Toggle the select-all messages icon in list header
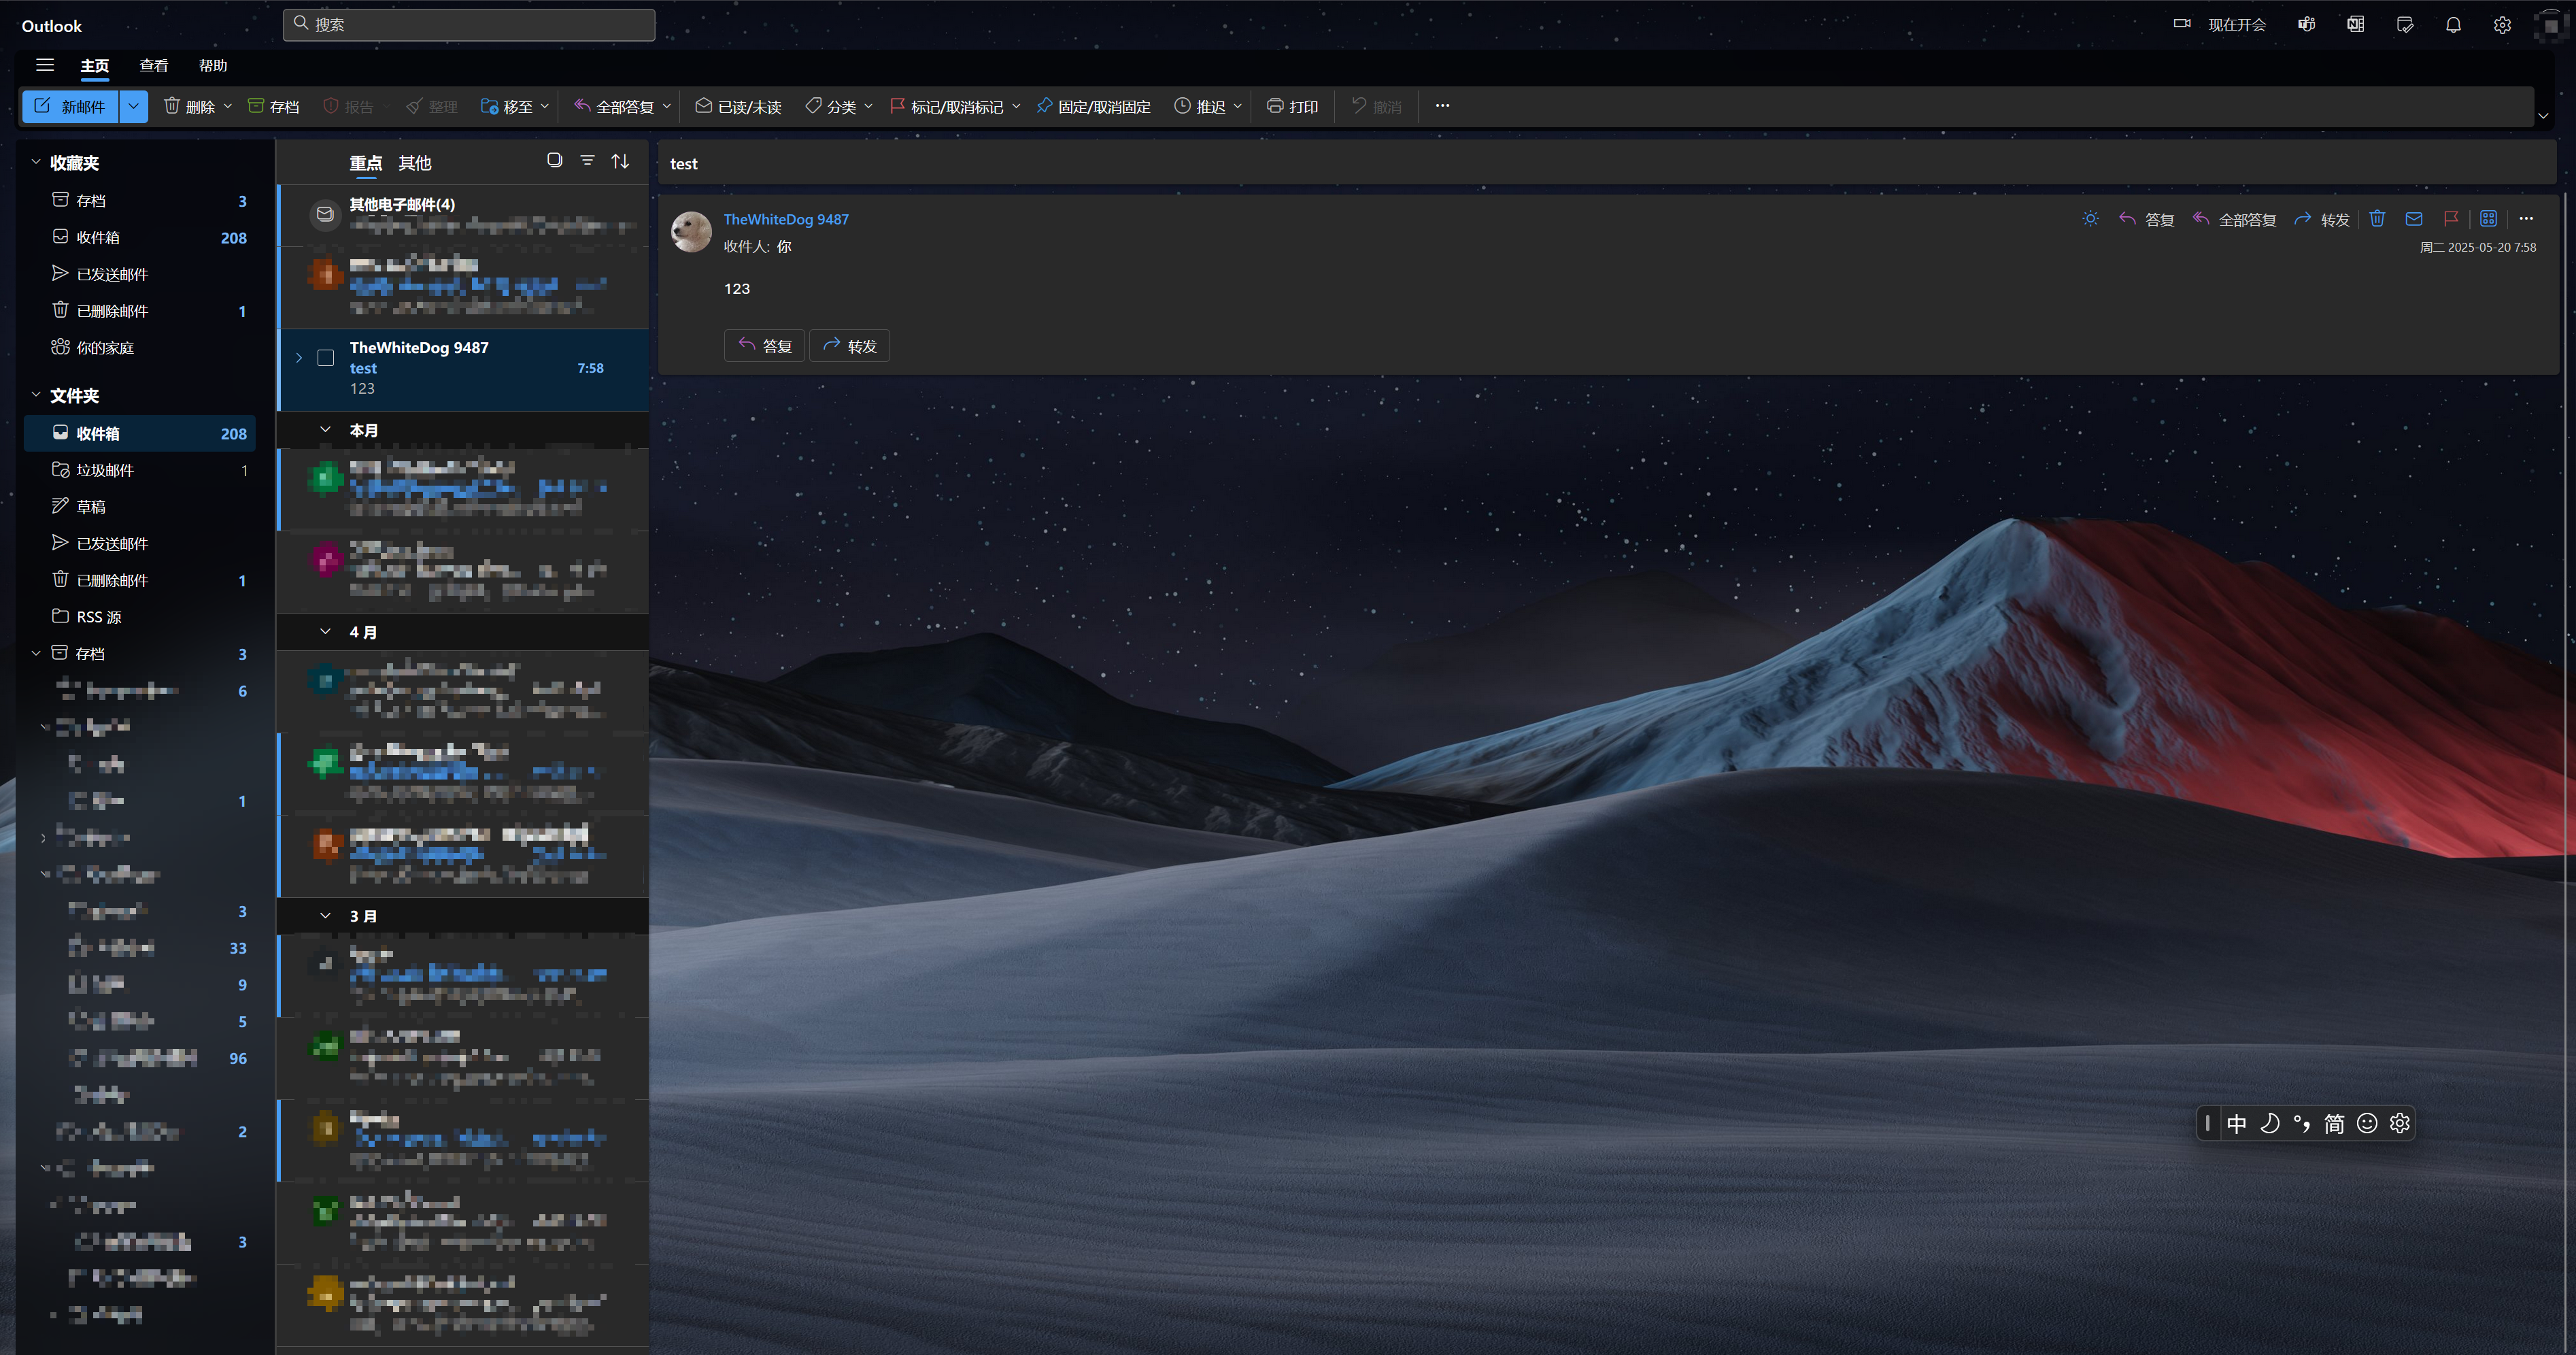 [554, 161]
